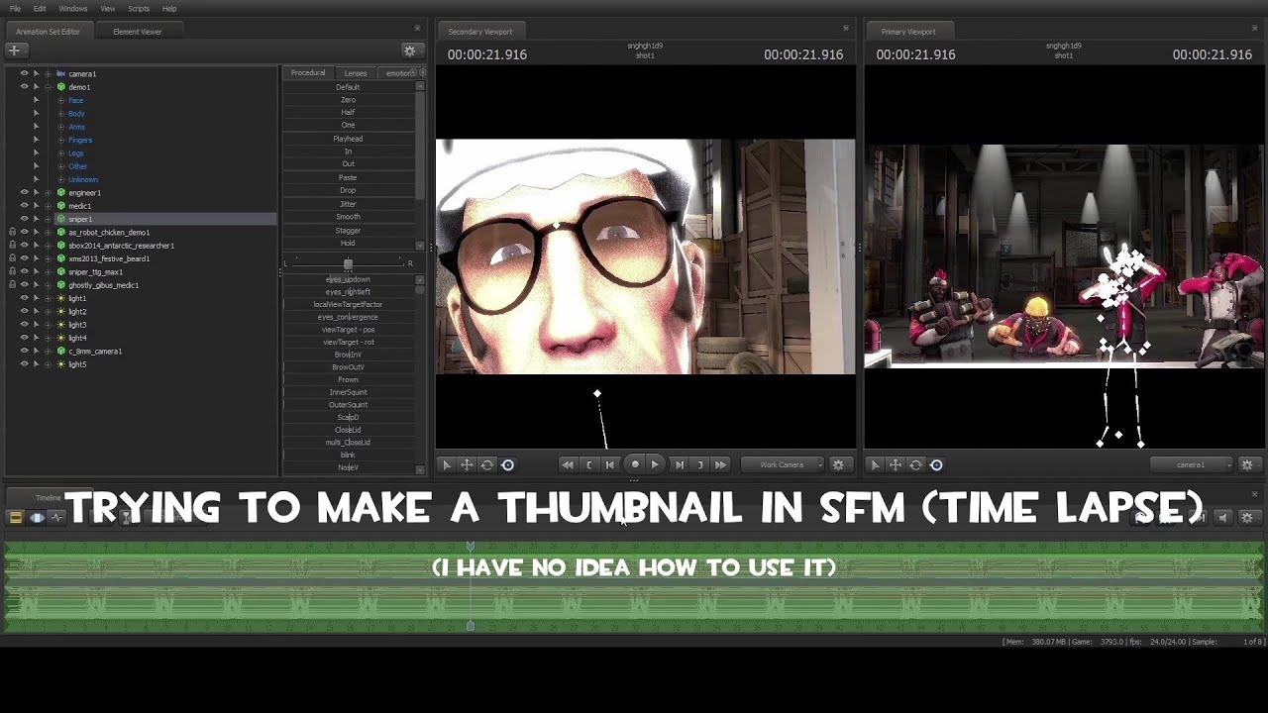Apply the Stagger procedural preset
The height and width of the screenshot is (713, 1268).
(348, 231)
